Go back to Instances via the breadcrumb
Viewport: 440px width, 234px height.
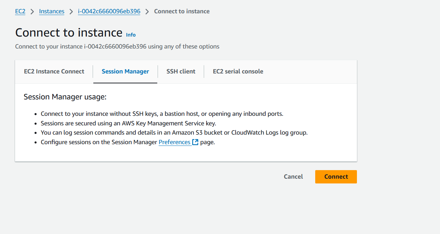tap(52, 11)
